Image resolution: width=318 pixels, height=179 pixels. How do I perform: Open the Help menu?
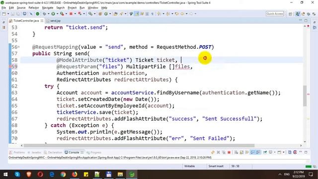pos(104,8)
